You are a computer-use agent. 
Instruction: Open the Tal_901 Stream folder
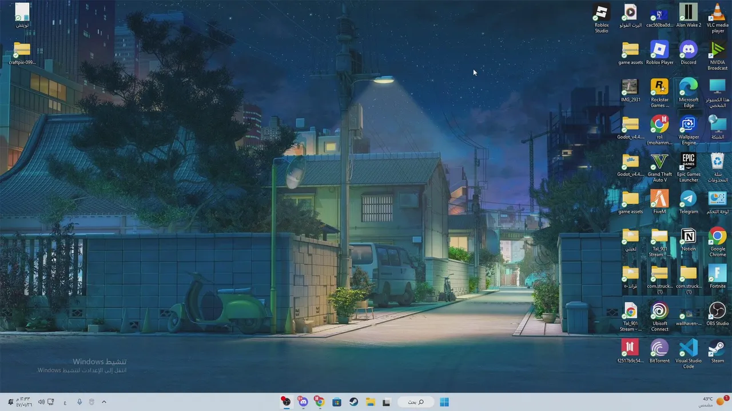(x=659, y=243)
